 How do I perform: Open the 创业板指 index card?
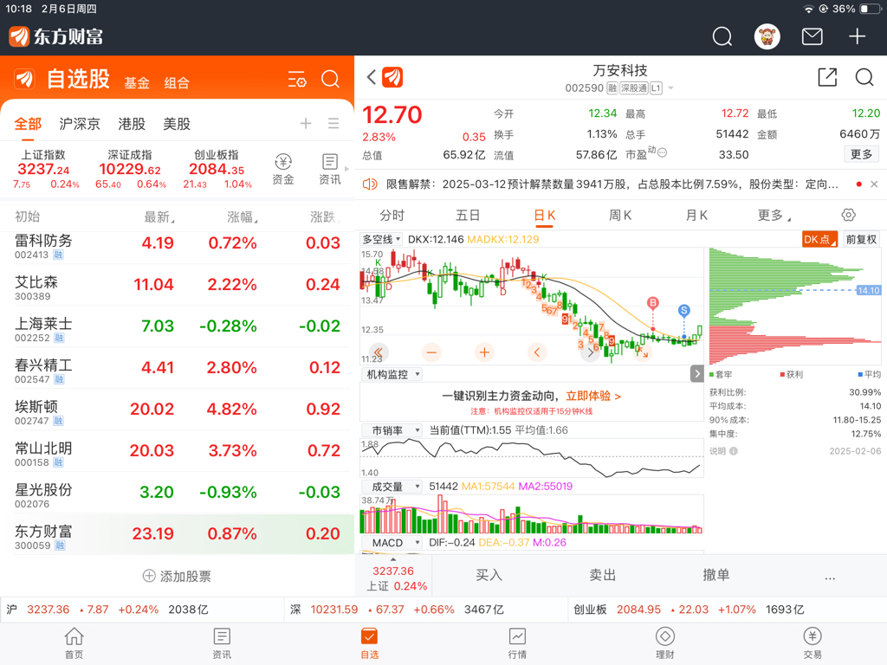pos(217,169)
